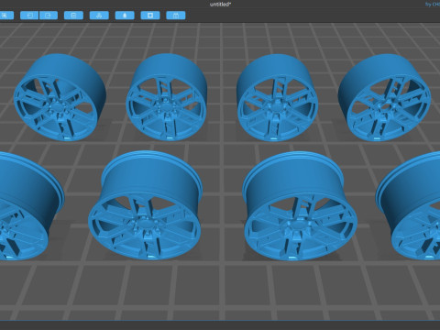Image resolution: width=440 pixels, height=330 pixels.
Task: Click the undo arrow toolbar button
Action: pos(29,16)
